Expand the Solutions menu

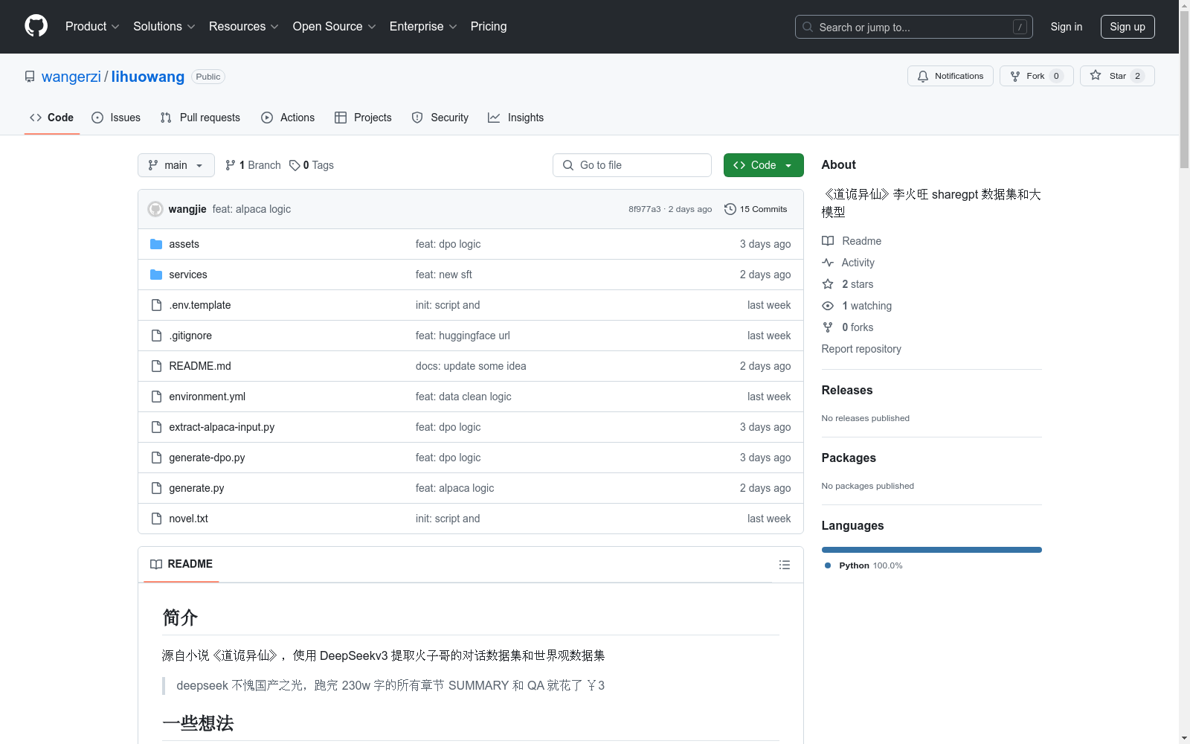164,27
